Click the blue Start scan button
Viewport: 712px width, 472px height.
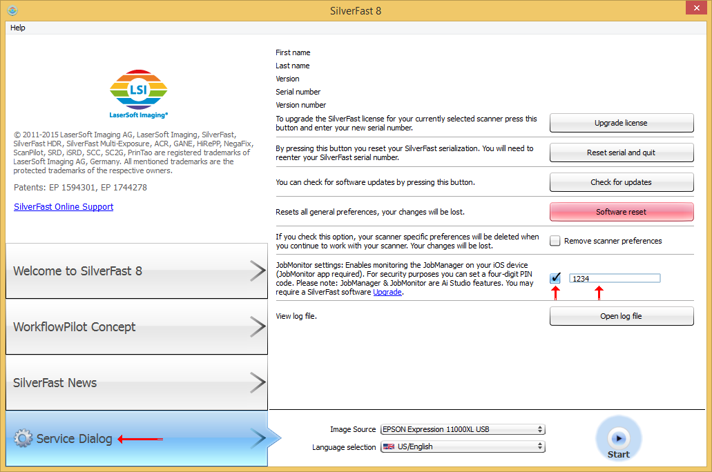(618, 437)
